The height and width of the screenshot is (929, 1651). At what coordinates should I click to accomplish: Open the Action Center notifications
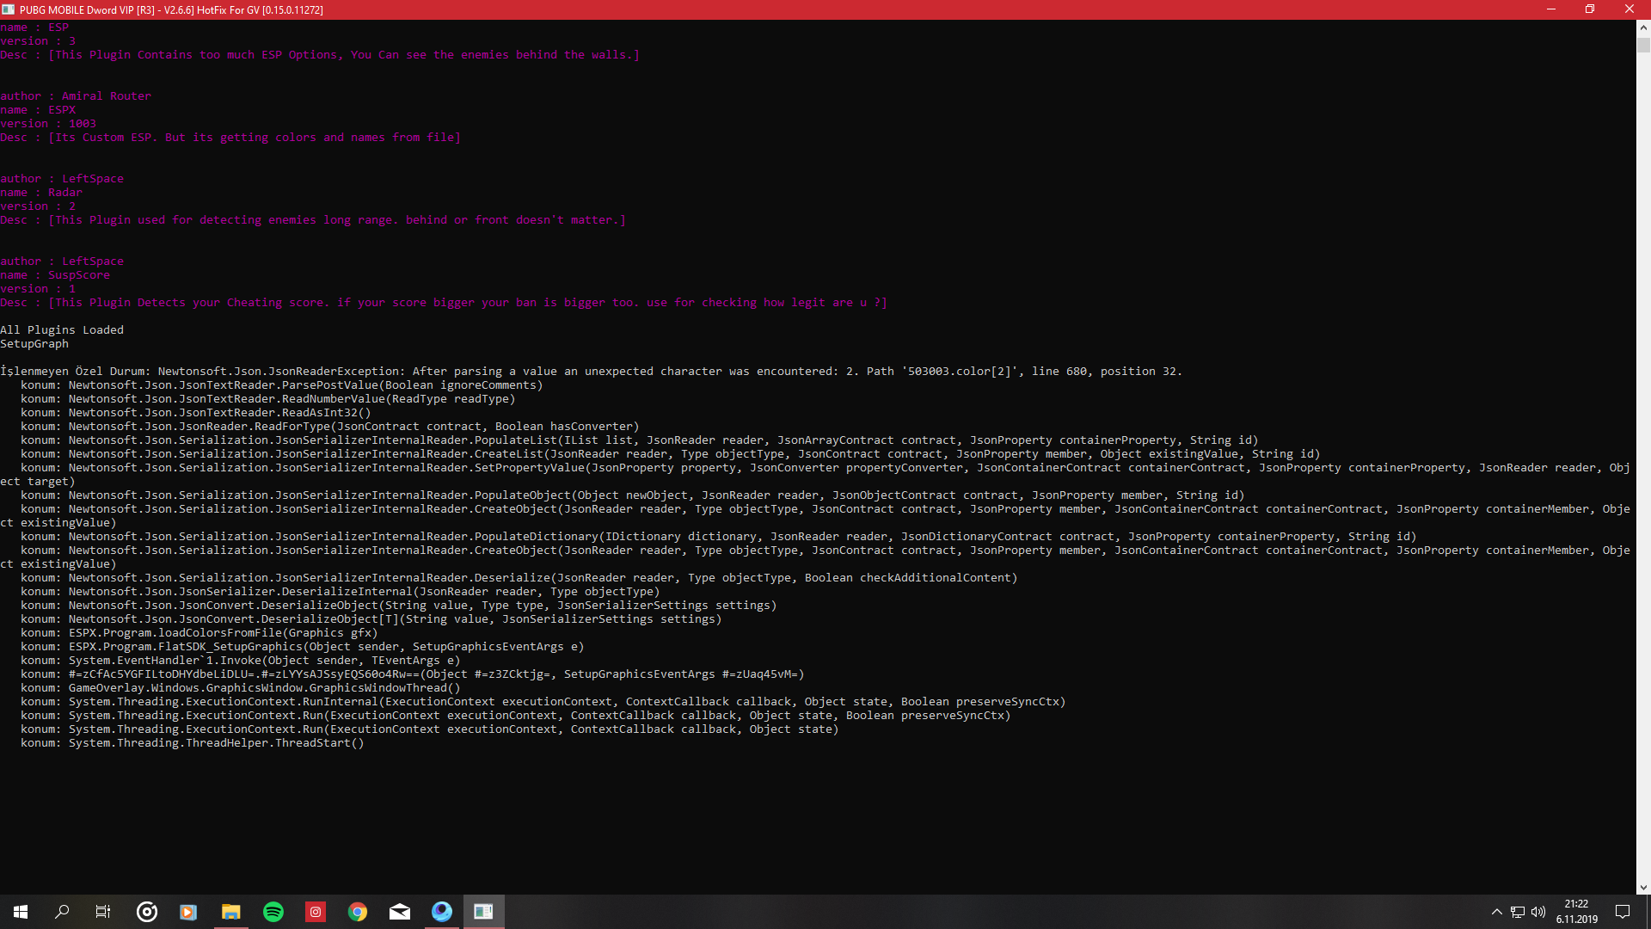(x=1623, y=912)
